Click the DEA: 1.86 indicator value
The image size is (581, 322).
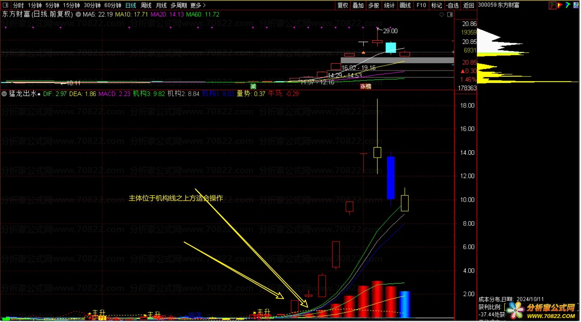[83, 94]
